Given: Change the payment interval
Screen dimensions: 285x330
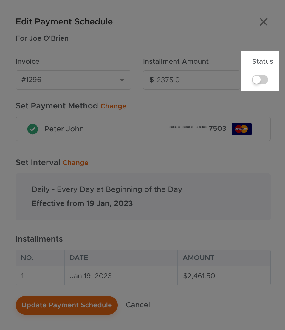Looking at the screenshot, I should [75, 163].
